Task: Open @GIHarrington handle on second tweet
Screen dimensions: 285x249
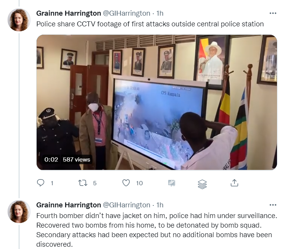Action: point(127,205)
